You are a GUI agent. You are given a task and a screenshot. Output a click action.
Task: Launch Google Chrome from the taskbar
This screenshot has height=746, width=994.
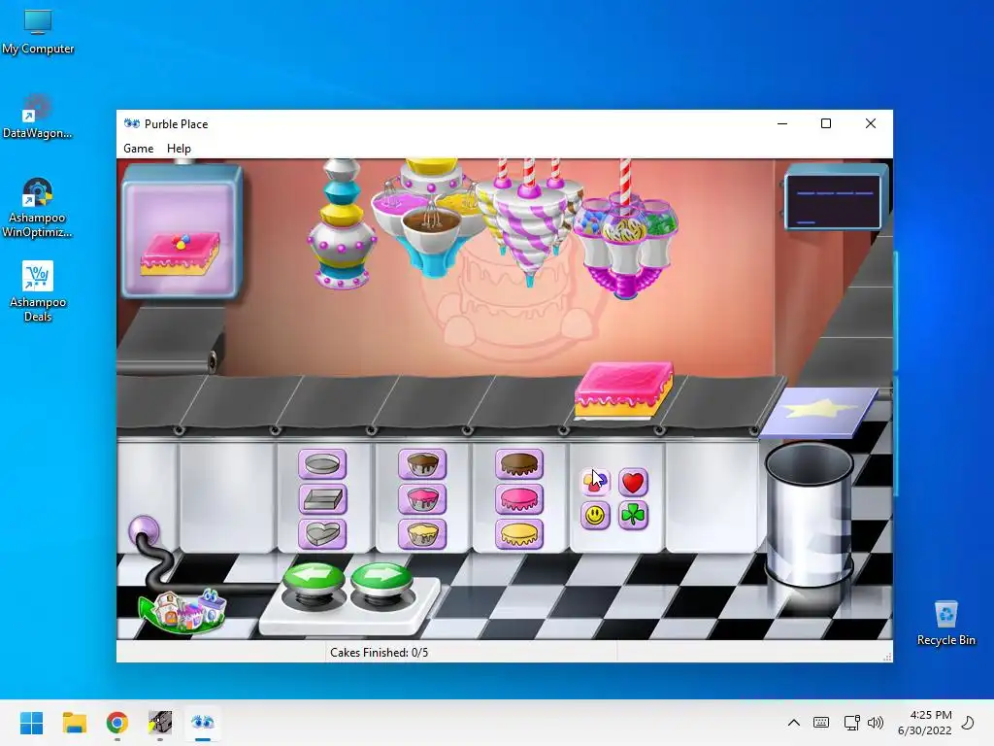[117, 723]
